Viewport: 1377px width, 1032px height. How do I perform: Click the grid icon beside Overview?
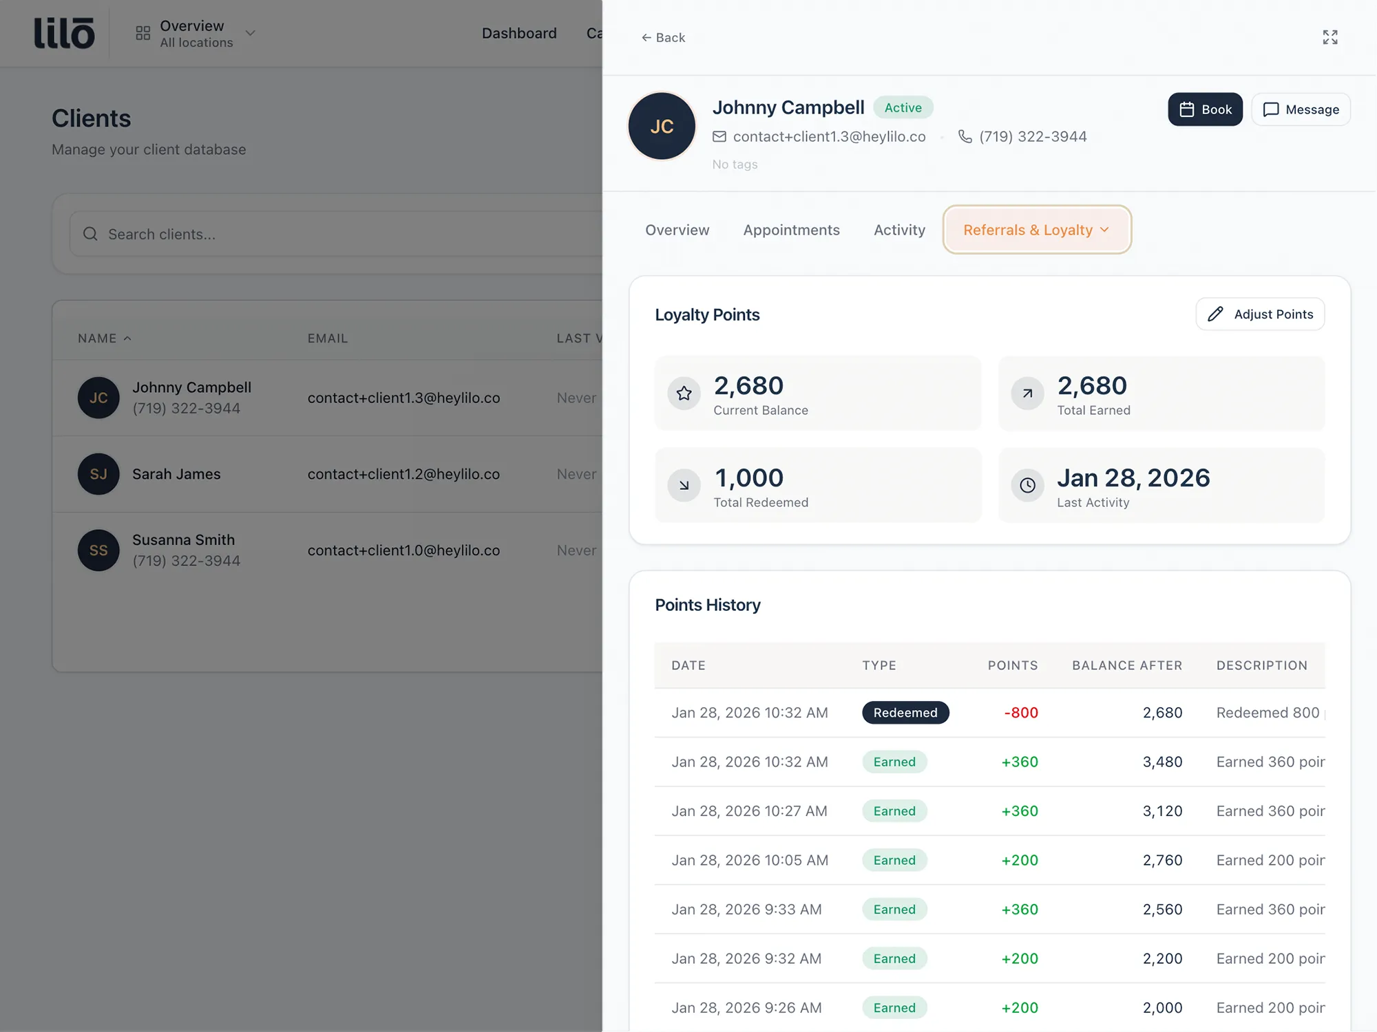coord(143,32)
